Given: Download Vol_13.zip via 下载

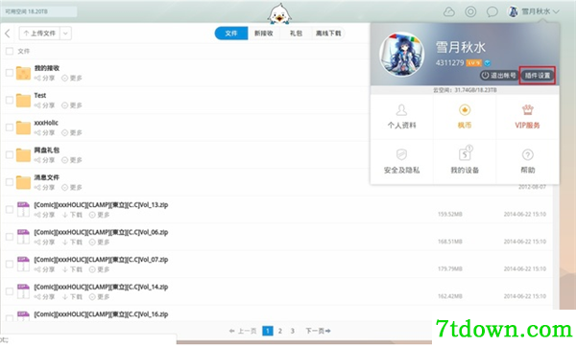Looking at the screenshot, I should pyautogui.click(x=72, y=215).
